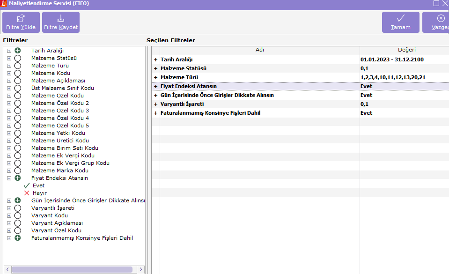This screenshot has height=274, width=449.
Task: Toggle the Malzeme Ek Vergi Grup Kodu circle
Action: (18, 163)
